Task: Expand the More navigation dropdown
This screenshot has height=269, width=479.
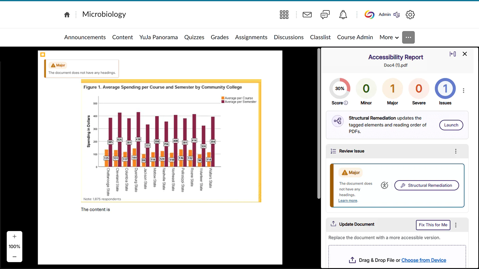Action: click(389, 37)
